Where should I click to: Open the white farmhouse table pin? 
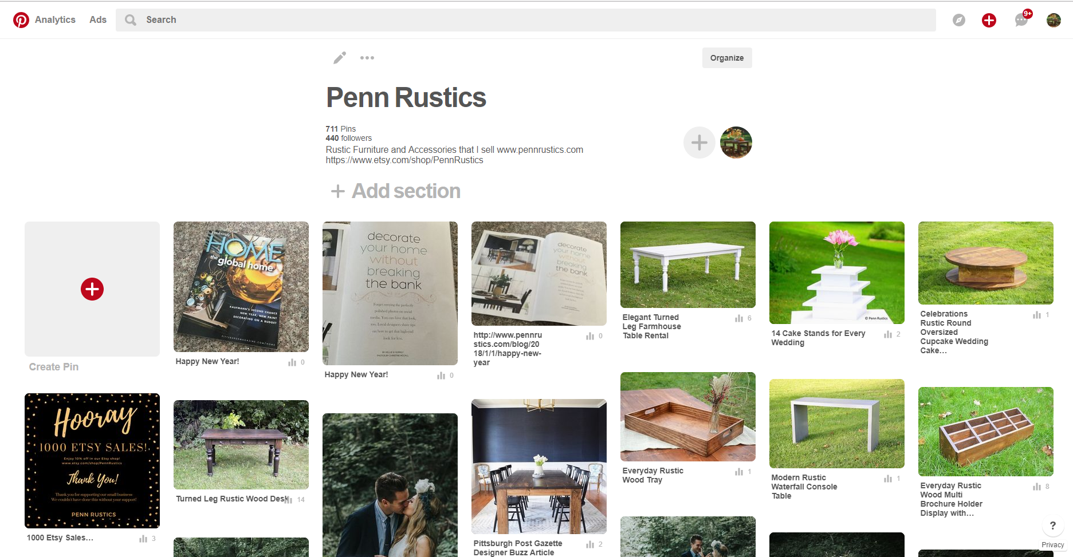point(688,264)
